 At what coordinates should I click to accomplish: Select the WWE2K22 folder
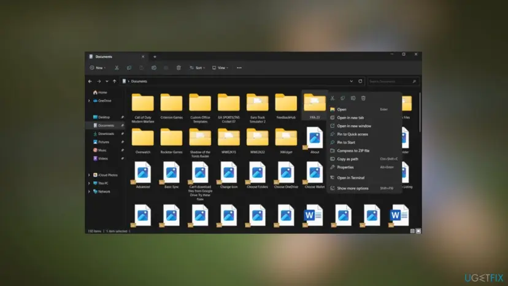coord(258,141)
